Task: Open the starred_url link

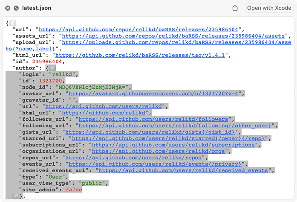Action: pyautogui.click(x=168, y=138)
